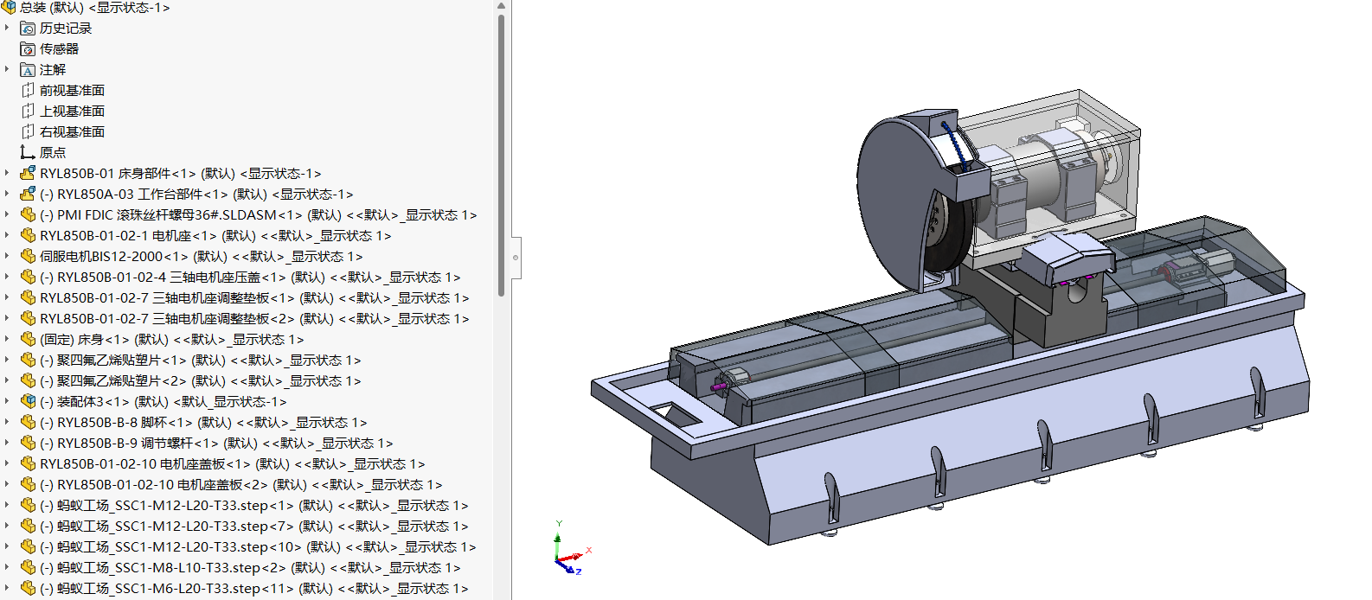Click the SSC1-M12-L20-T33.step<1> part icon
Screen dimensions: 1372x600
point(28,506)
